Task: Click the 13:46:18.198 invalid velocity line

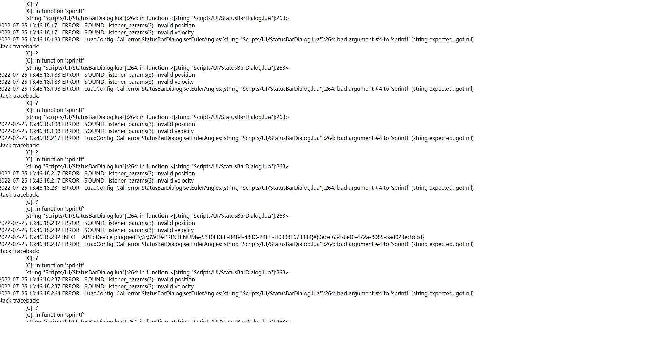Action: pos(97,131)
